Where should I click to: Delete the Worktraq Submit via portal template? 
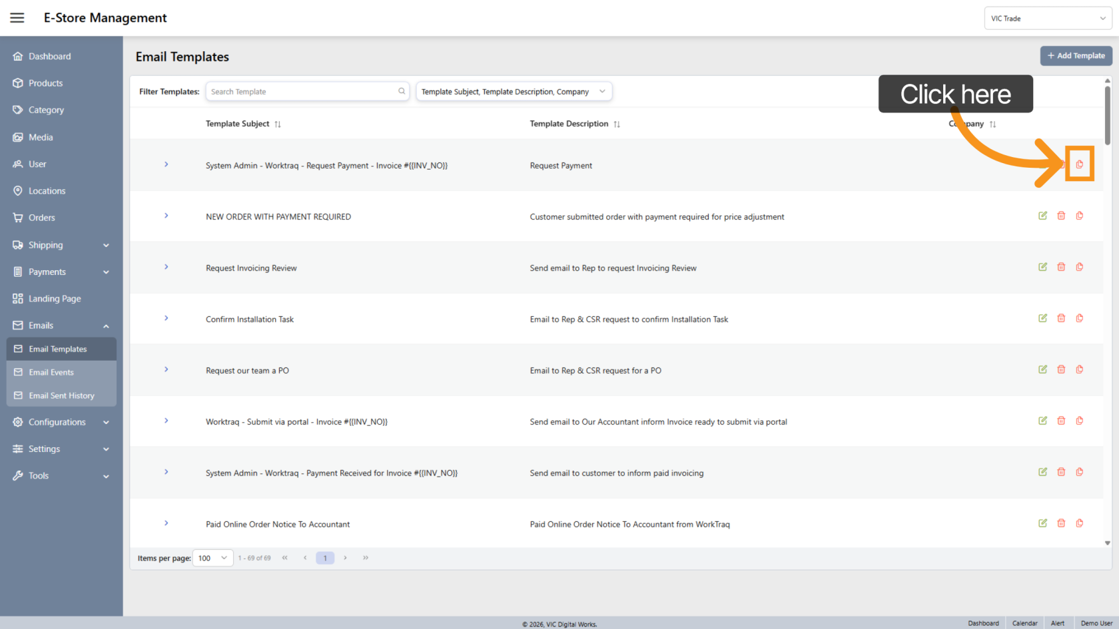click(1061, 421)
